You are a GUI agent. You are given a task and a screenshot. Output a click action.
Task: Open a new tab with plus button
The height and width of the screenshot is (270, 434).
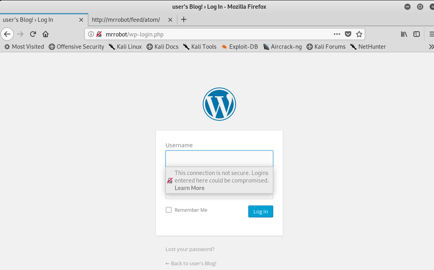tap(183, 19)
